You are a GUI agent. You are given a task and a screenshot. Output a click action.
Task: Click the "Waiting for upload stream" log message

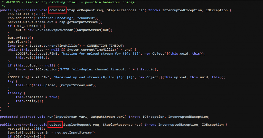100,54
